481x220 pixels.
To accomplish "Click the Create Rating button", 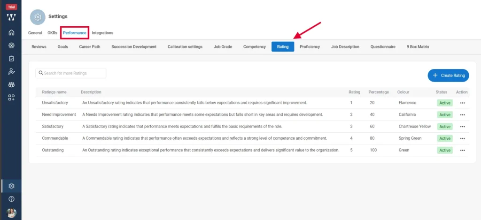I will coord(448,76).
